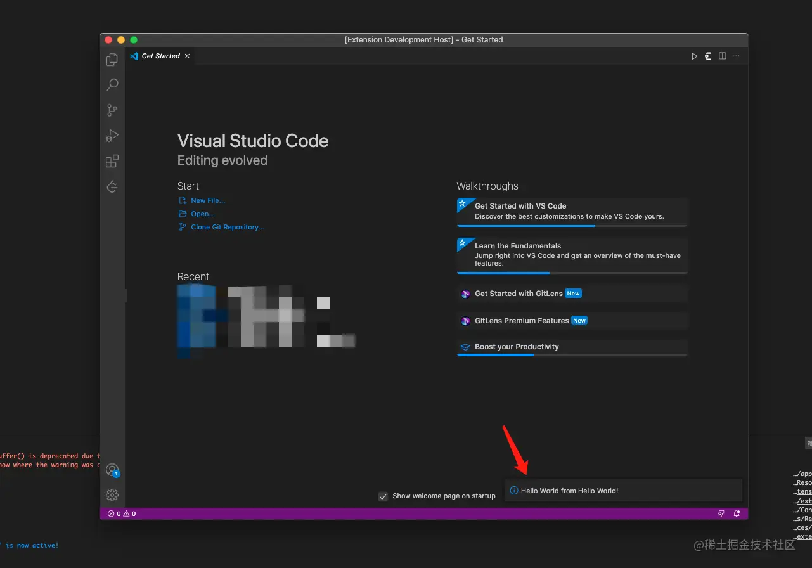Open the Search view icon
The image size is (812, 568).
[112, 85]
